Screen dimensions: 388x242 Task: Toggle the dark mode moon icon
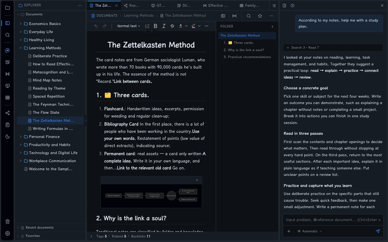(x=8, y=137)
